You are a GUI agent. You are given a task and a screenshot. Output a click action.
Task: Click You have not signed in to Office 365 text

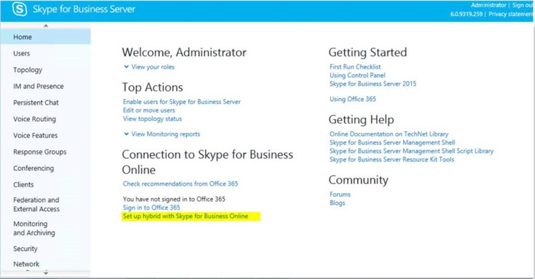pyautogui.click(x=174, y=199)
